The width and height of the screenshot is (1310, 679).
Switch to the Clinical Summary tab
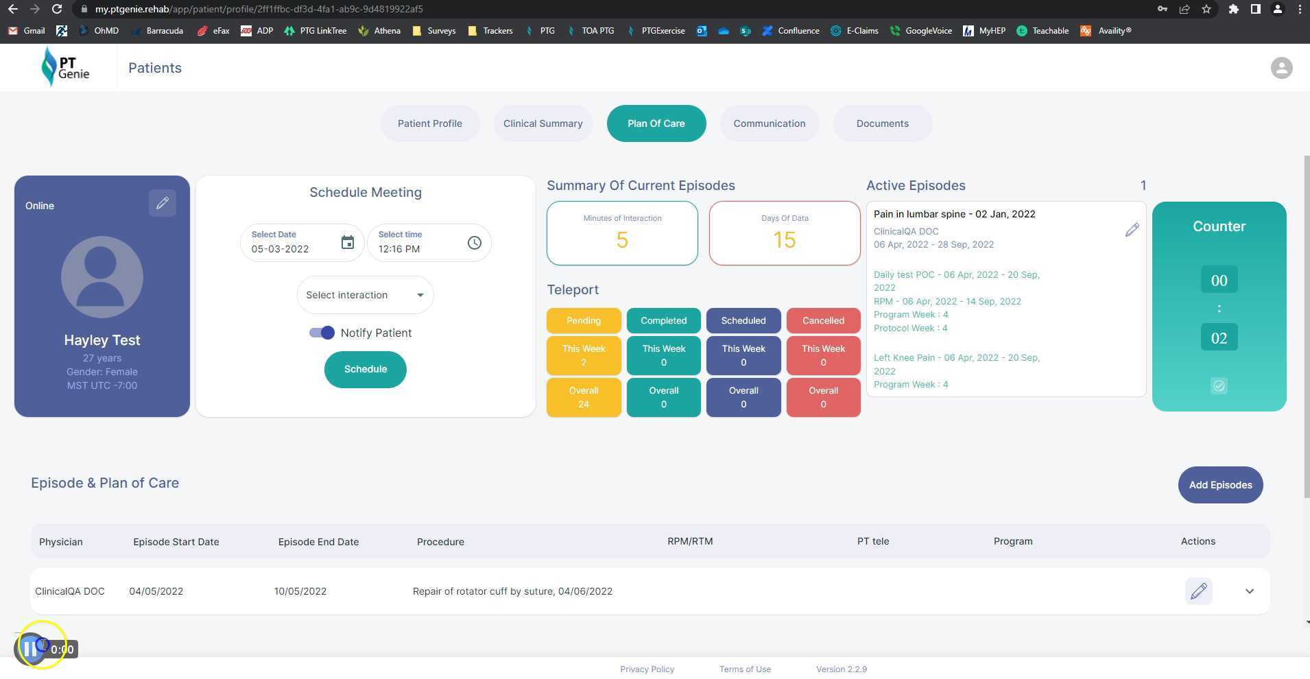click(x=543, y=123)
